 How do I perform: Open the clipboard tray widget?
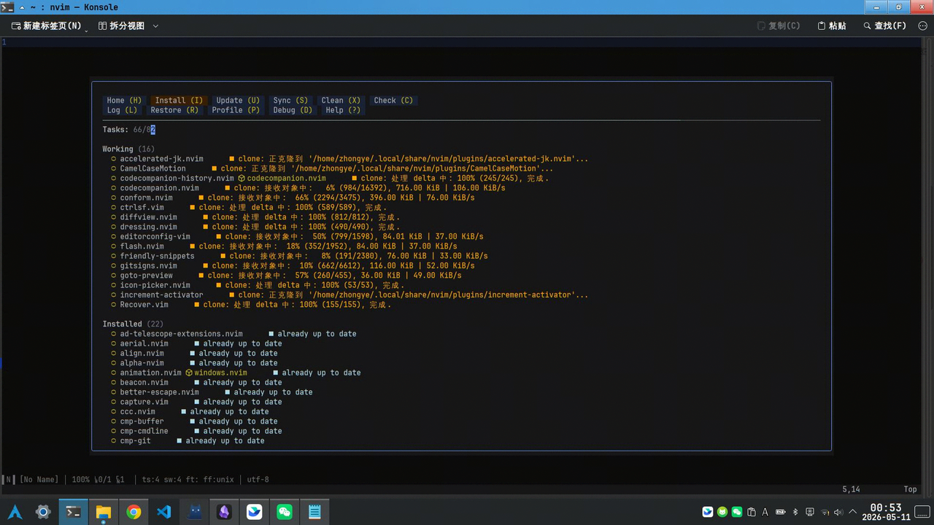(x=751, y=512)
